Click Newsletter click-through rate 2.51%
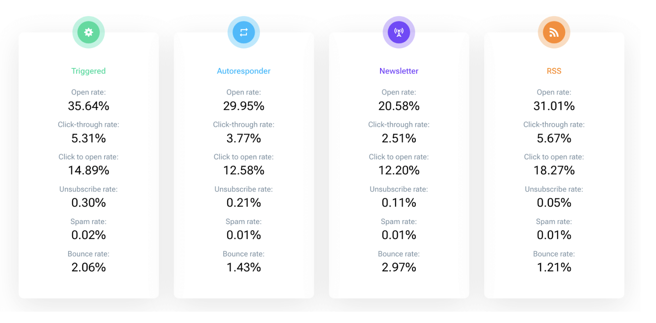The image size is (656, 323). click(x=399, y=138)
